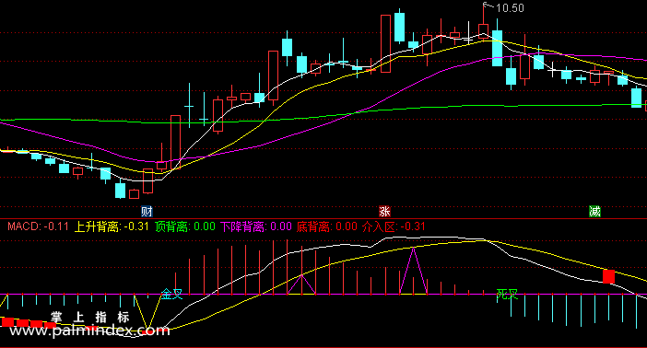Click the green 减 marker icon
647x348 pixels.
coord(594,212)
